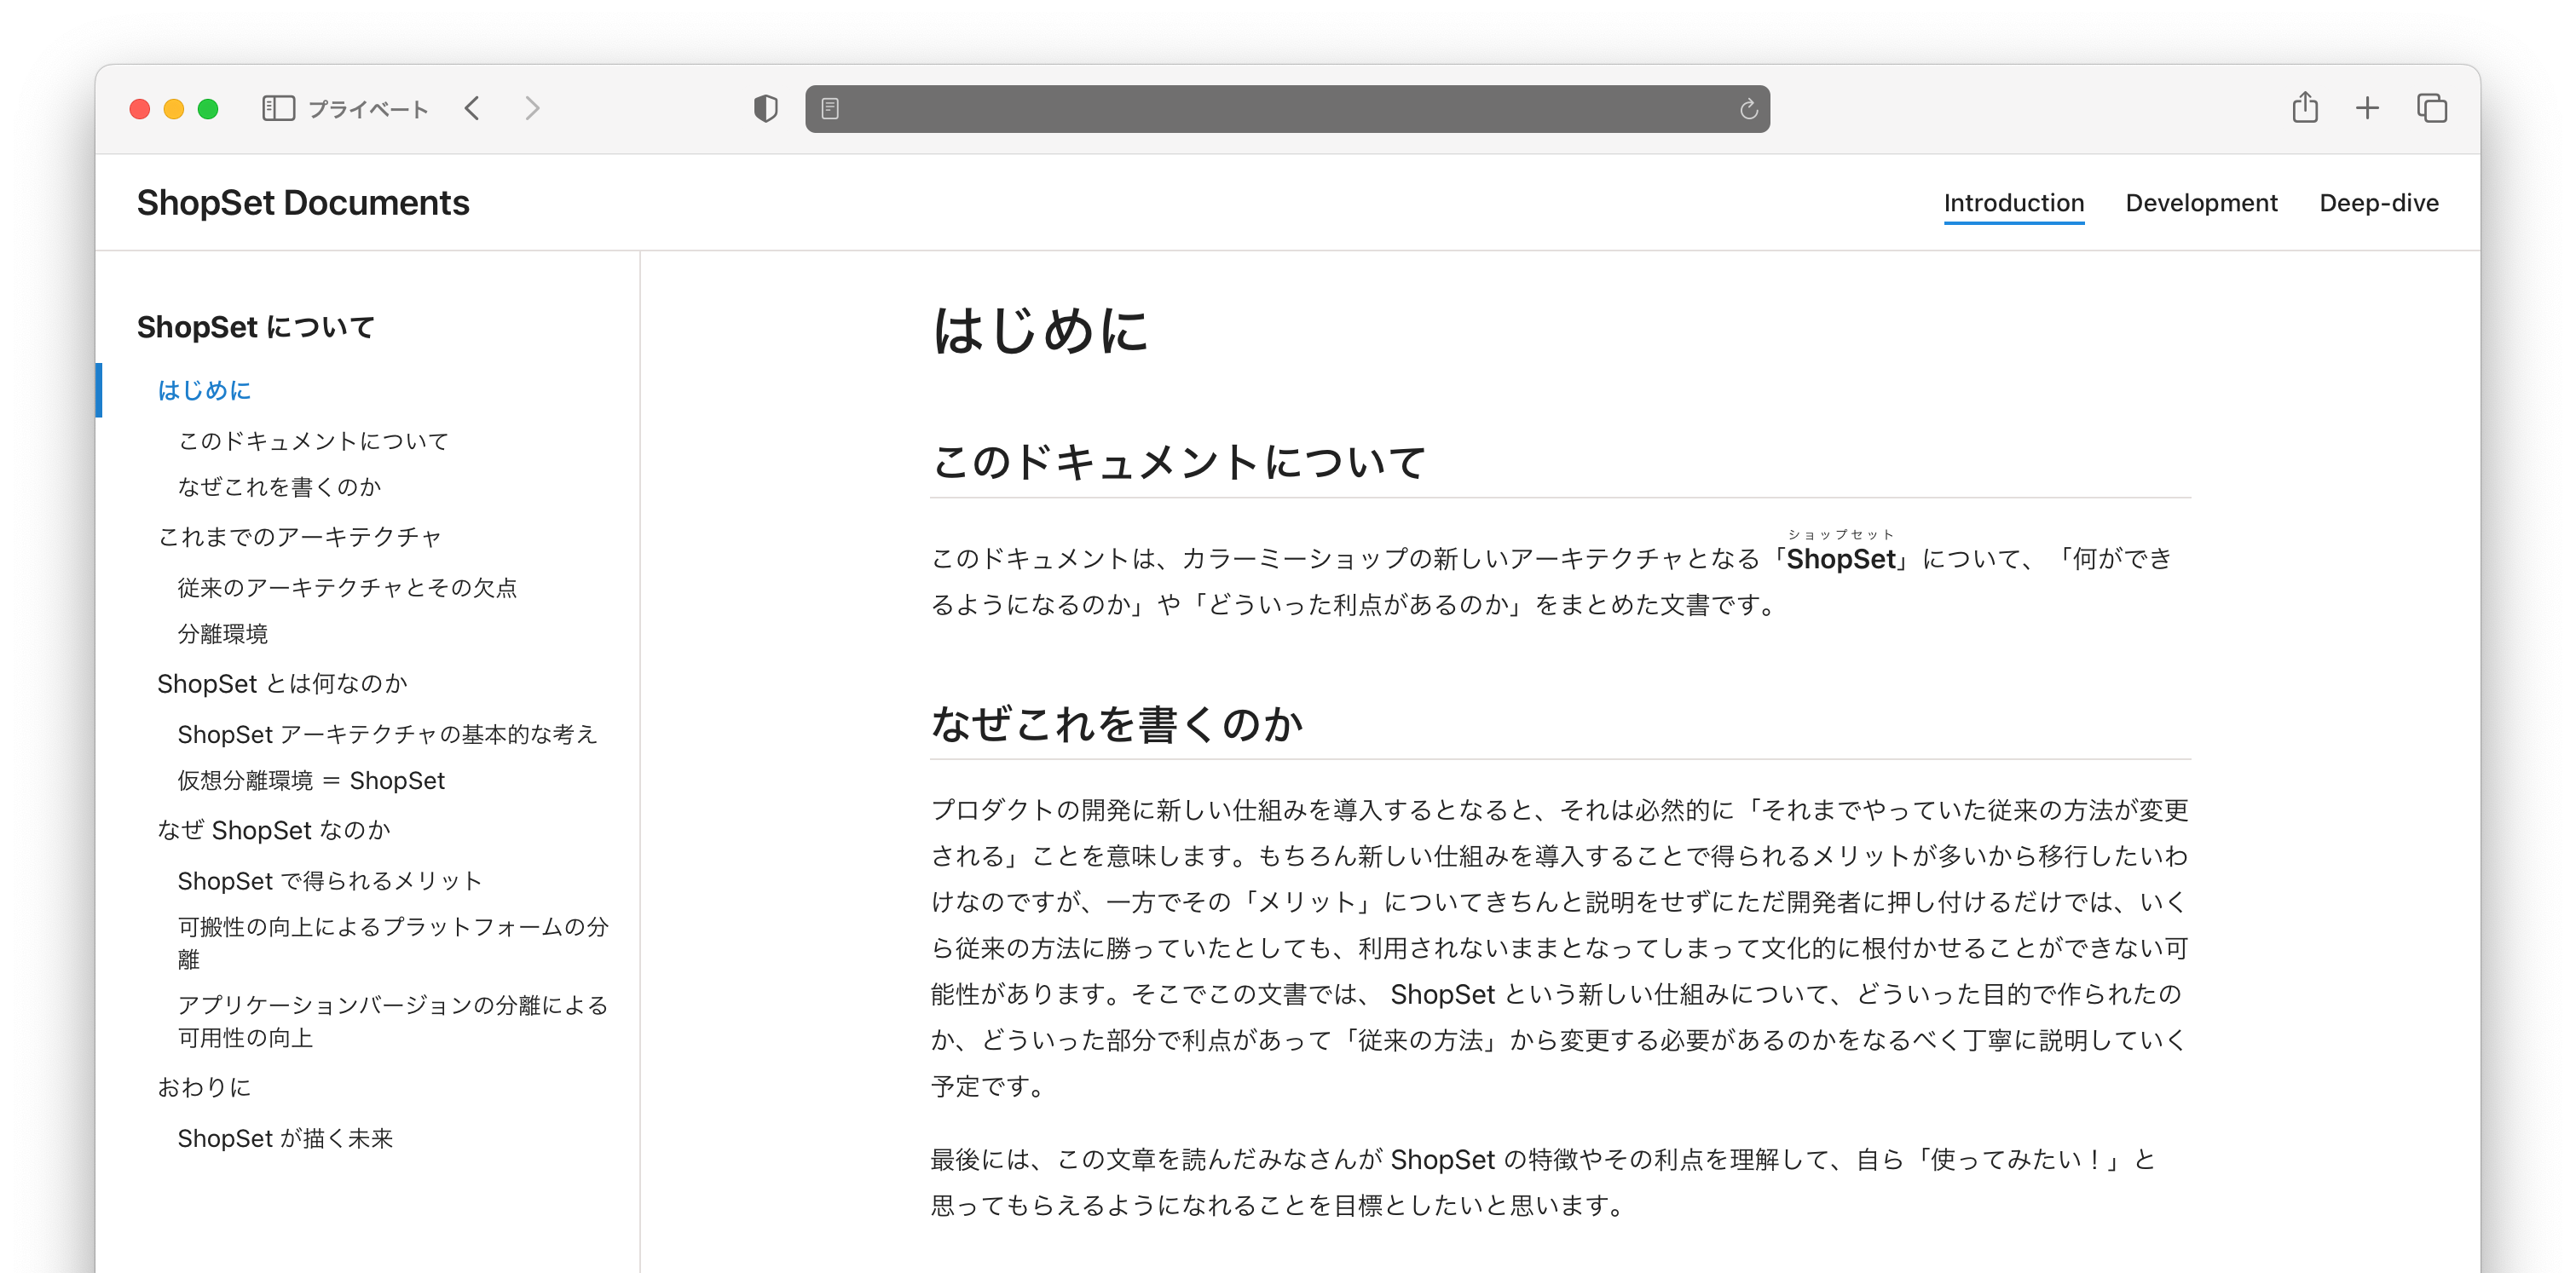
Task: Select ShopSet とは何なのか in sidebar
Action: (282, 683)
